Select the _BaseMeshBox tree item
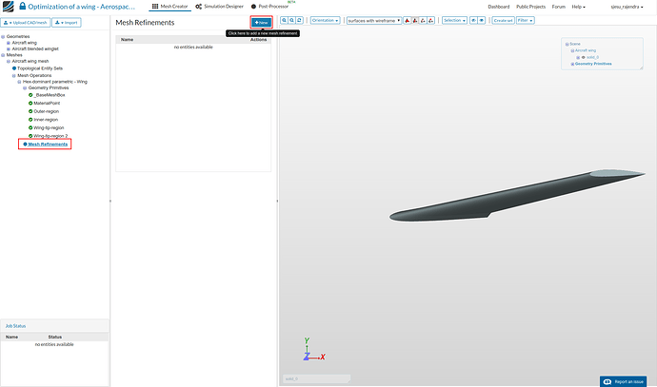This screenshot has width=657, height=387. pyautogui.click(x=50, y=95)
